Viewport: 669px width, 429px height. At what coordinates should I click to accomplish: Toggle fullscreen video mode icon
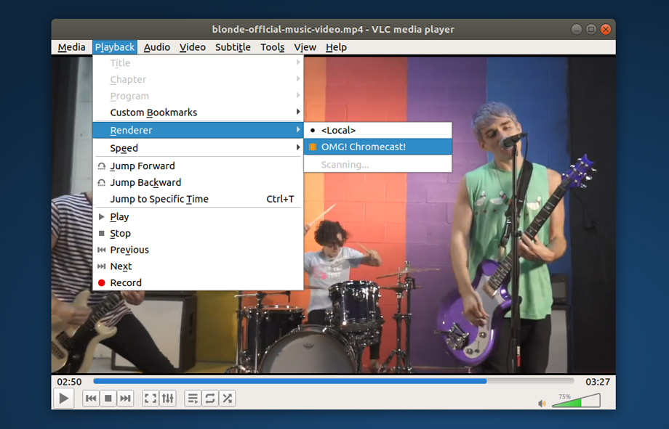tap(151, 399)
